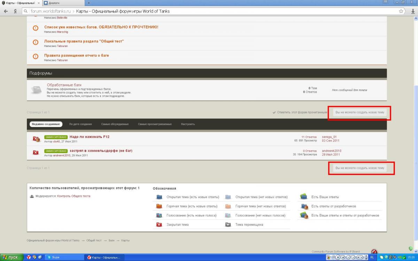The height and width of the screenshot is (261, 418).
Task: Click the 'Горячая тема (есть новые ответы)' legend icon
Action: tap(159, 206)
